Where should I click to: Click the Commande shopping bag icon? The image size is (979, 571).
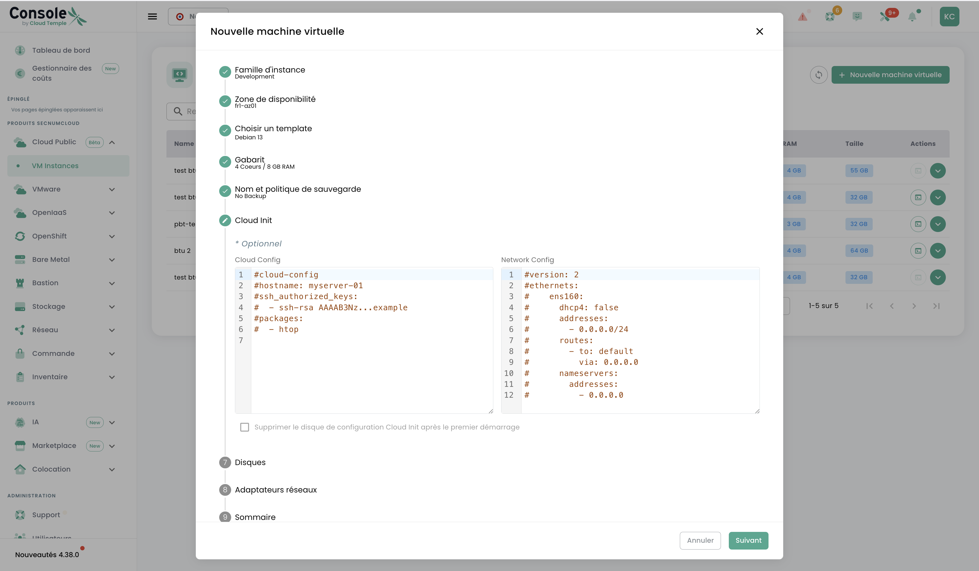tap(20, 353)
